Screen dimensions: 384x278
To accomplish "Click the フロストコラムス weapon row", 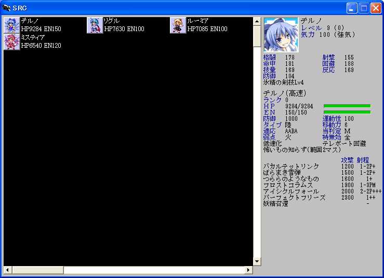I will tap(322, 185).
